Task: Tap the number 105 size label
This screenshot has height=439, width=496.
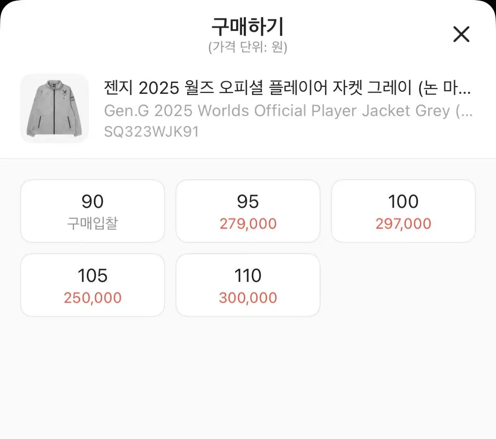Action: 93,276
